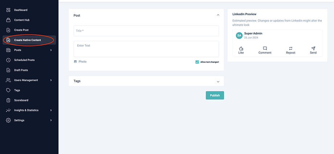334x154 pixels.
Task: Click the SA avatar in preview
Action: pos(239,36)
